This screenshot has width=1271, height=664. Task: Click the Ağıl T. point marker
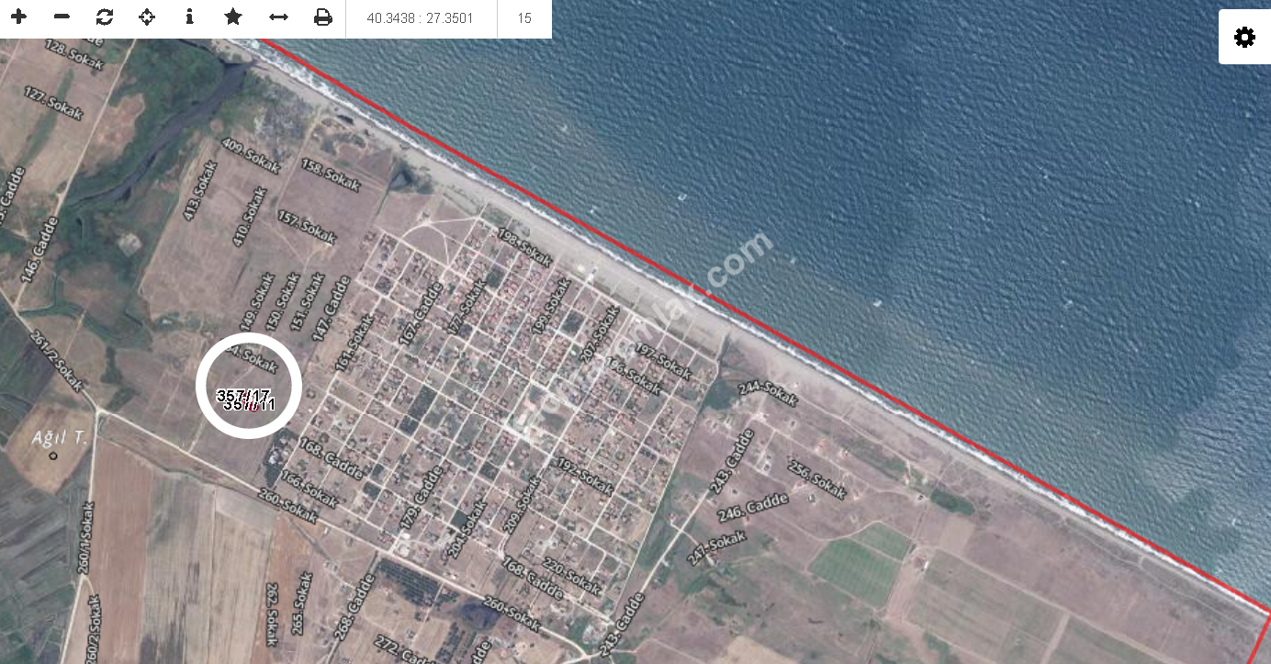point(53,456)
